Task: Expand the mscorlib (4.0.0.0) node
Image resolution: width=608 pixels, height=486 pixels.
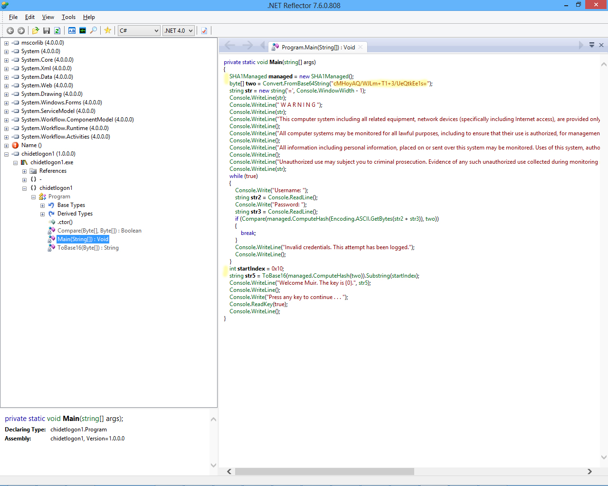Action: [6, 43]
